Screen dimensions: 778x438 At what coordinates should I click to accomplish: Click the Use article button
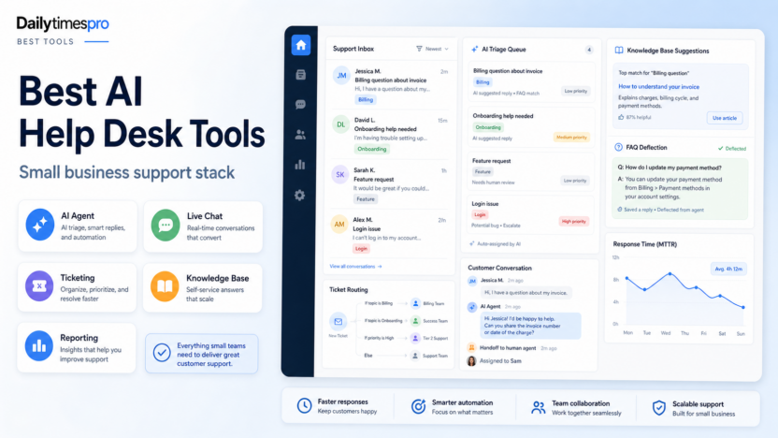[725, 118]
